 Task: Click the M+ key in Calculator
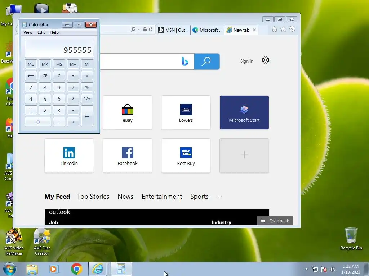[x=73, y=64]
